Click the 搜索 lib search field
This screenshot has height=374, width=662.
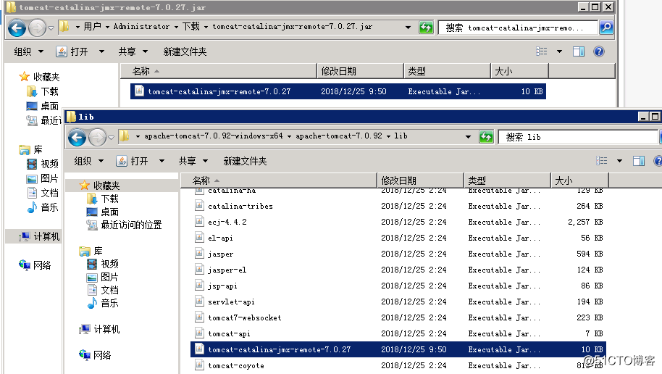579,137
